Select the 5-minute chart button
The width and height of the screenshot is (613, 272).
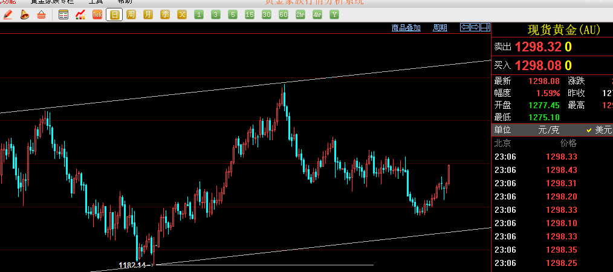click(x=233, y=15)
